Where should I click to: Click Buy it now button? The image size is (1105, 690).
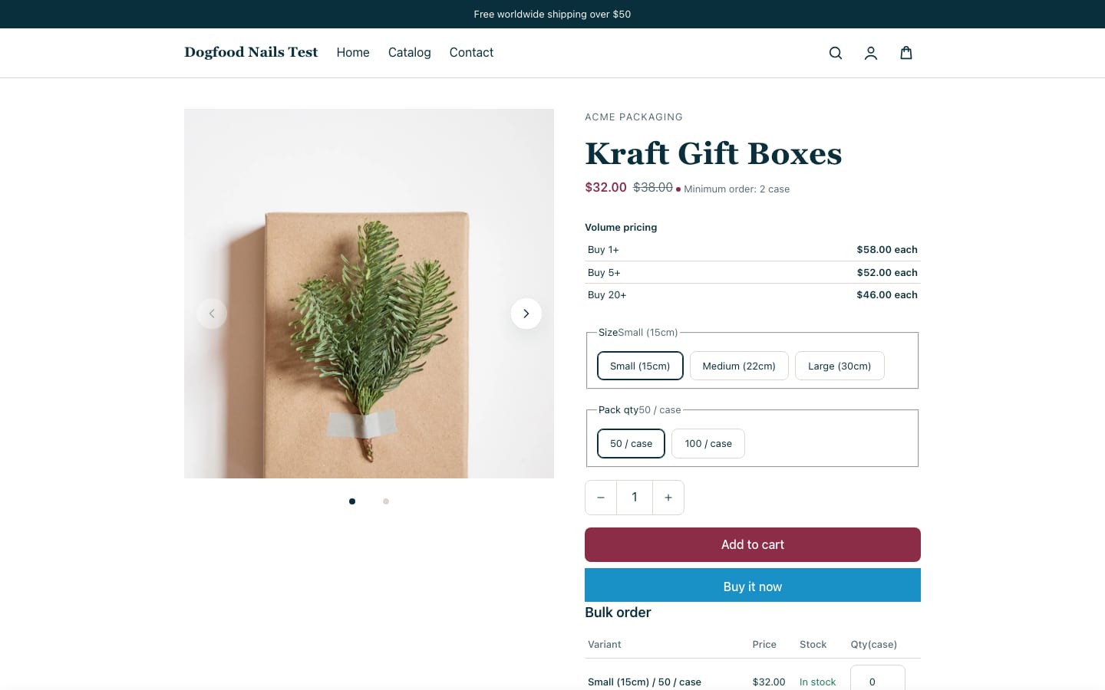(x=753, y=586)
